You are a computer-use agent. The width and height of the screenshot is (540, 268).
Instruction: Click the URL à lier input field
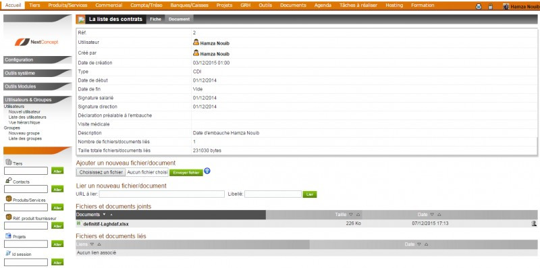click(162, 194)
